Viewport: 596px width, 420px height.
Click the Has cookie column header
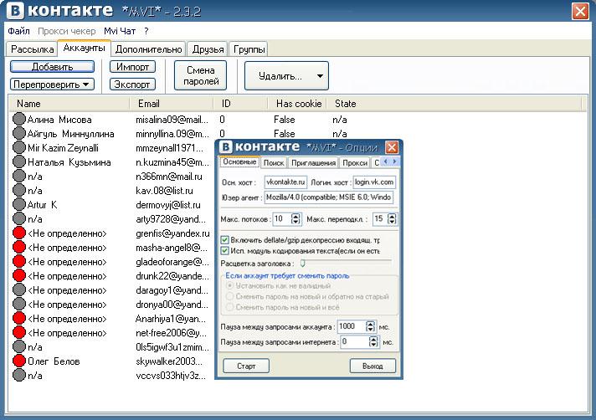click(297, 103)
